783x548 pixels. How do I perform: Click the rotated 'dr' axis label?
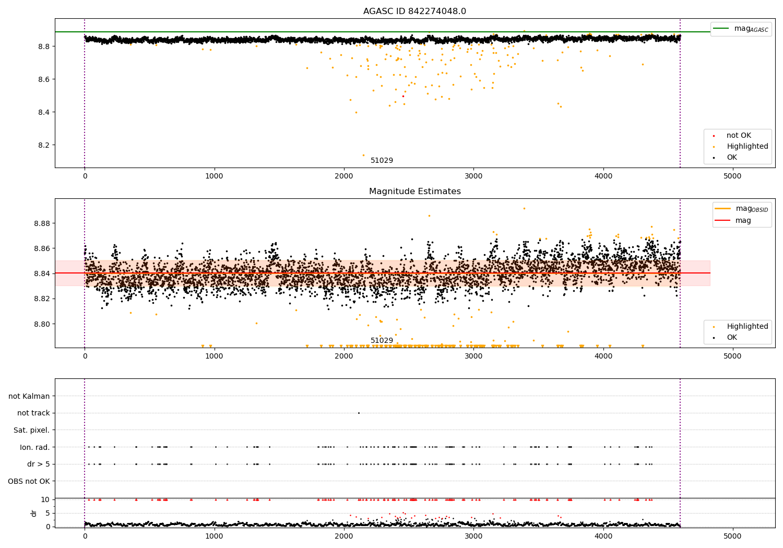(x=34, y=513)
